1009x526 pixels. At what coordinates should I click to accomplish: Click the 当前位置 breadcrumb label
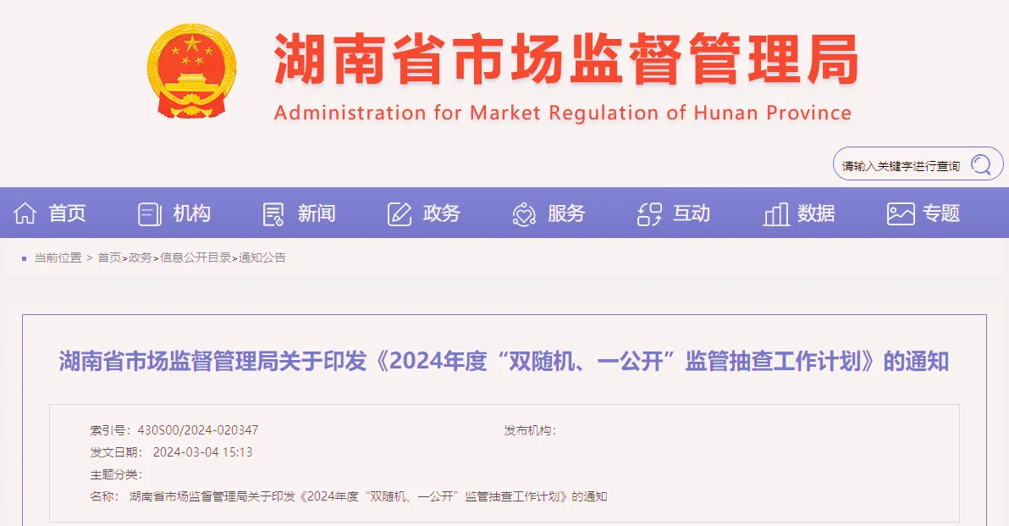click(58, 257)
